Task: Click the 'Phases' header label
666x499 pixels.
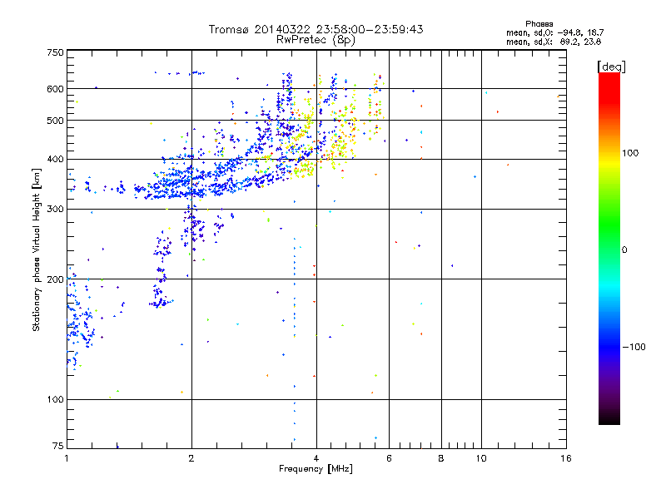Action: pyautogui.click(x=539, y=24)
